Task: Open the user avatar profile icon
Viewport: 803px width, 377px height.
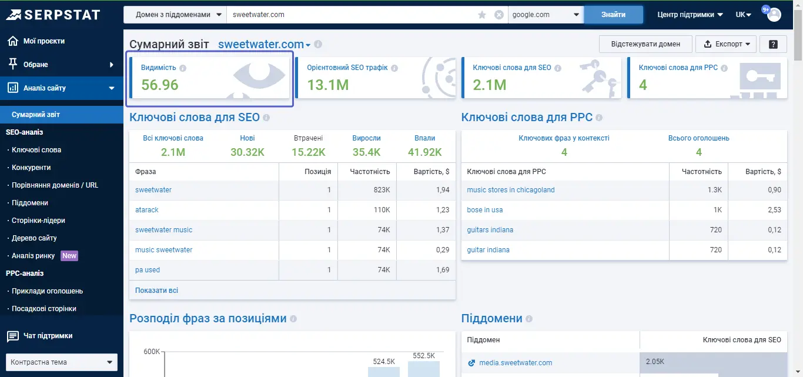Action: click(x=774, y=15)
